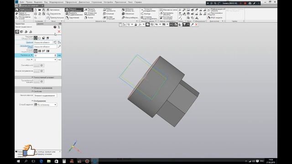This screenshot has height=164, width=292.
Task: Open the Файл menu
Action: pos(21,2)
